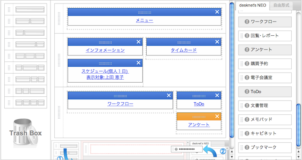This screenshot has height=160, width=302.
Task: Select the wide-left narrow-right layout template
Action: pyautogui.click(x=30, y=44)
